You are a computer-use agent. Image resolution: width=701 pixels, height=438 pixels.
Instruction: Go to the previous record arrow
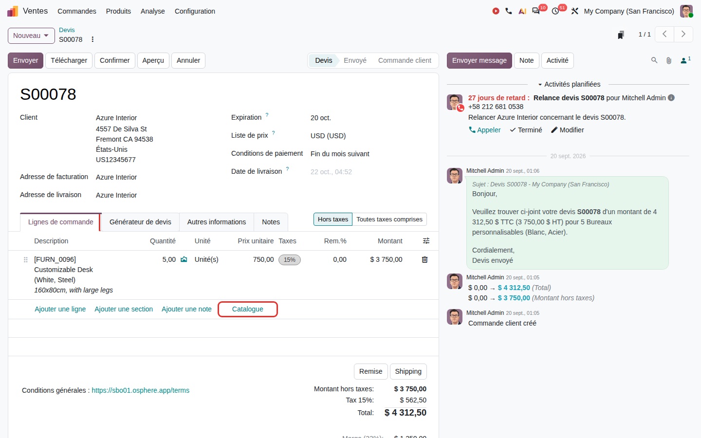[664, 34]
